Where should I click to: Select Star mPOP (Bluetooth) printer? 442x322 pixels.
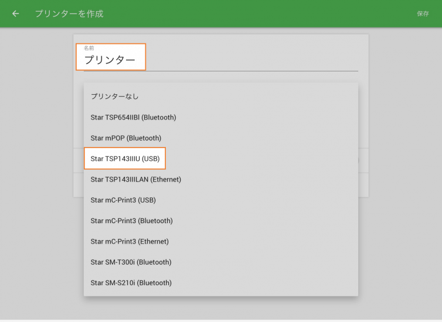[x=221, y=138]
